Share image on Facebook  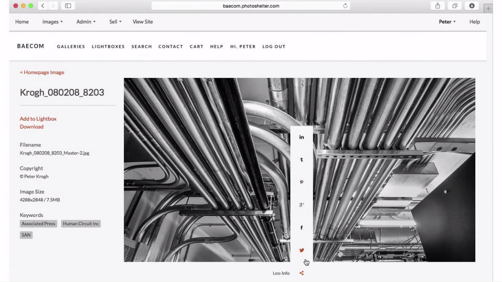pyautogui.click(x=301, y=228)
